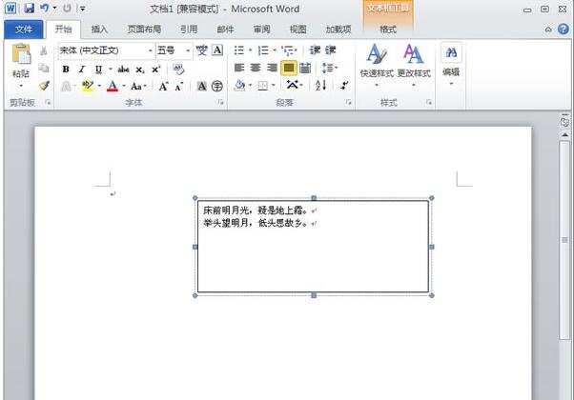
Task: Click the 快速样式 (Quick Styles) button
Action: pyautogui.click(x=377, y=62)
